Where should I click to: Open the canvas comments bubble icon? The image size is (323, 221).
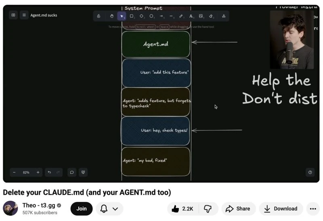tap(72, 173)
